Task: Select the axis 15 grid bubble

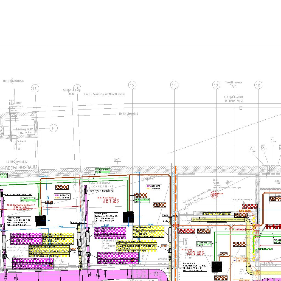Action: point(132,85)
